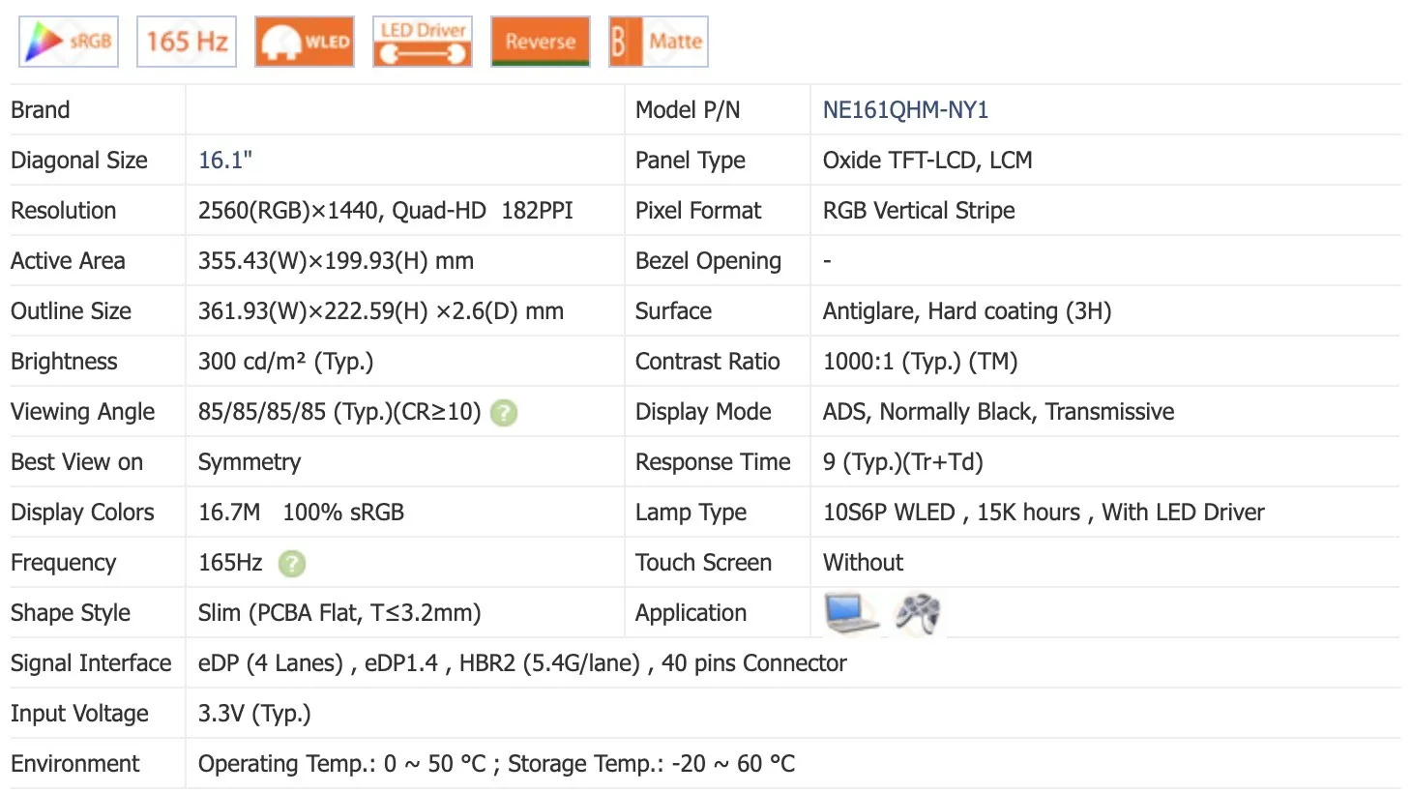Image resolution: width=1412 pixels, height=793 pixels.
Task: Click the "Resolution" row label
Action: click(x=64, y=211)
